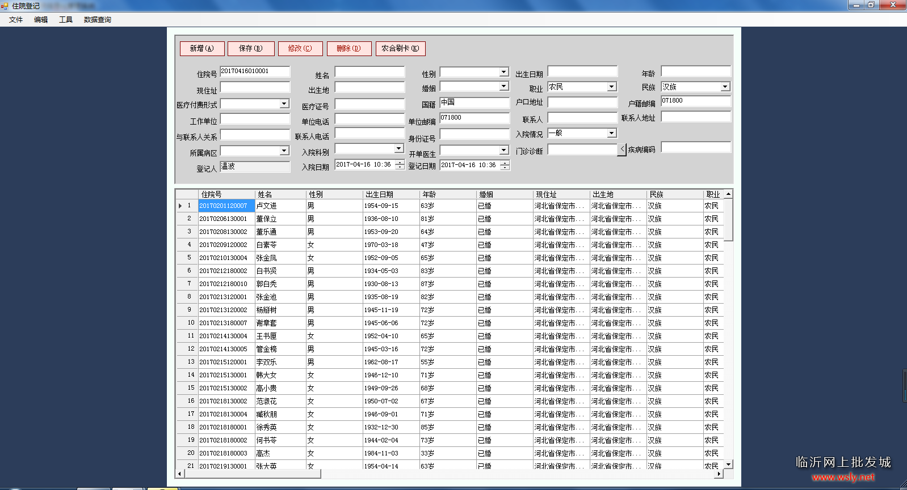Click the 年龄 input field
Image resolution: width=907 pixels, height=490 pixels.
pyautogui.click(x=696, y=71)
